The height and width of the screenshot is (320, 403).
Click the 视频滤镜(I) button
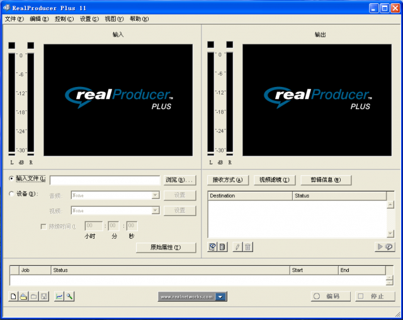pos(275,180)
